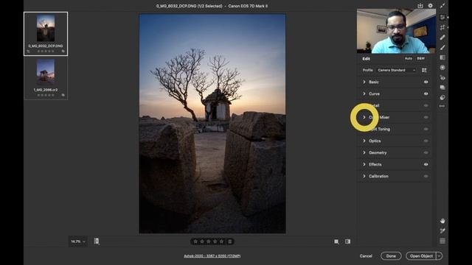The width and height of the screenshot is (472, 265).
Task: Click the Auto button
Action: point(408,58)
